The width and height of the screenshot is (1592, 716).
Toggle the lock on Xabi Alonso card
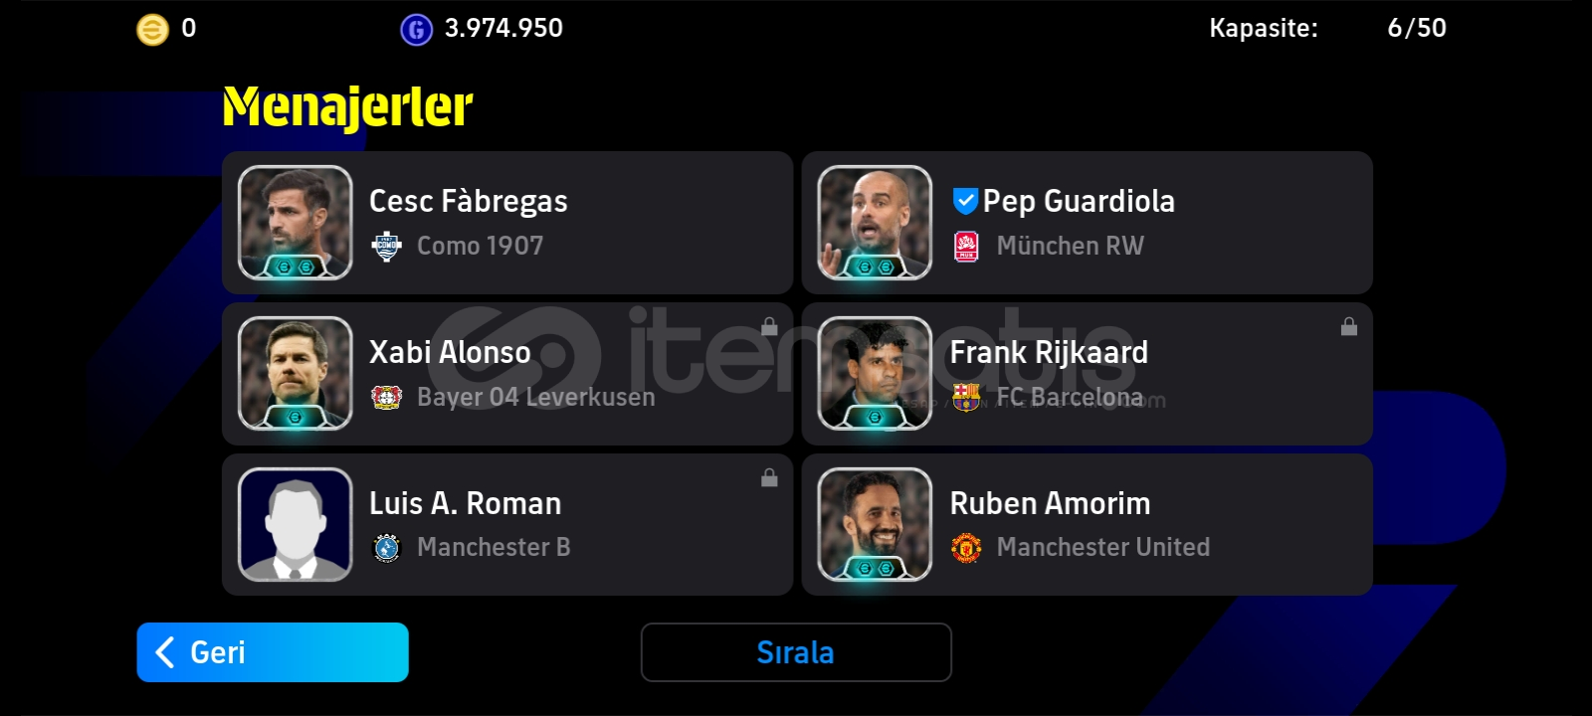click(x=769, y=326)
